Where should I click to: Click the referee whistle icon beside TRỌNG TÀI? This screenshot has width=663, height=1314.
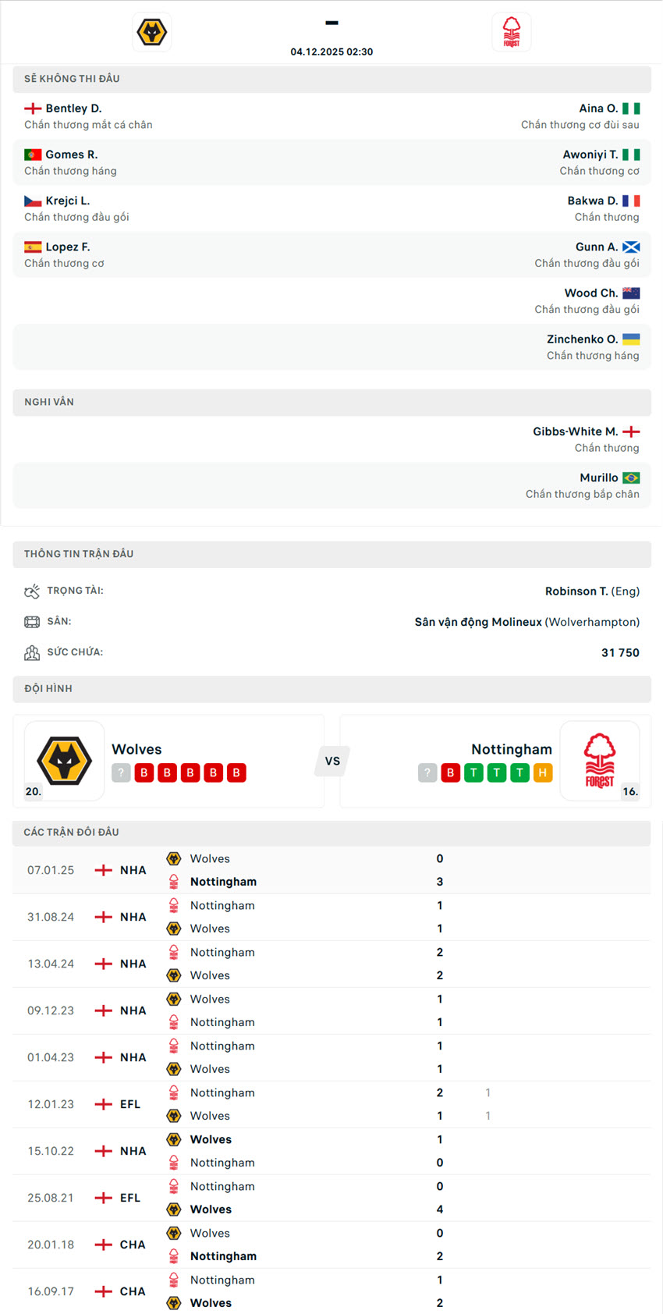pyautogui.click(x=32, y=591)
